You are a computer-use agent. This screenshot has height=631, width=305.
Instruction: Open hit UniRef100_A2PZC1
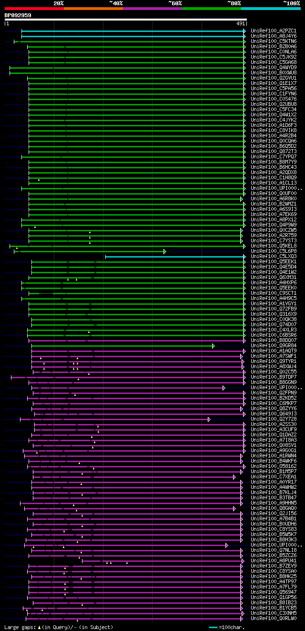click(x=274, y=31)
